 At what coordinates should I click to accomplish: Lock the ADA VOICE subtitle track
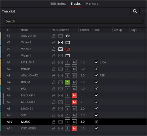tap(54, 36)
